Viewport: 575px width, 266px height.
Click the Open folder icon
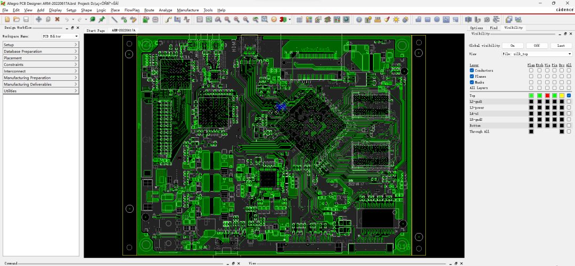click(17, 20)
